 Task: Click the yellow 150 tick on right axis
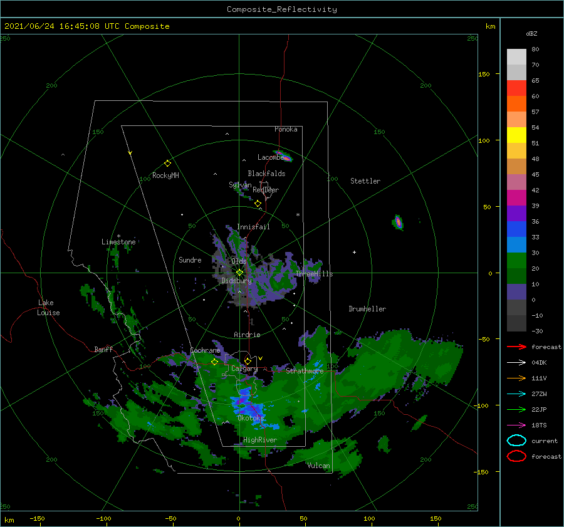(484, 74)
